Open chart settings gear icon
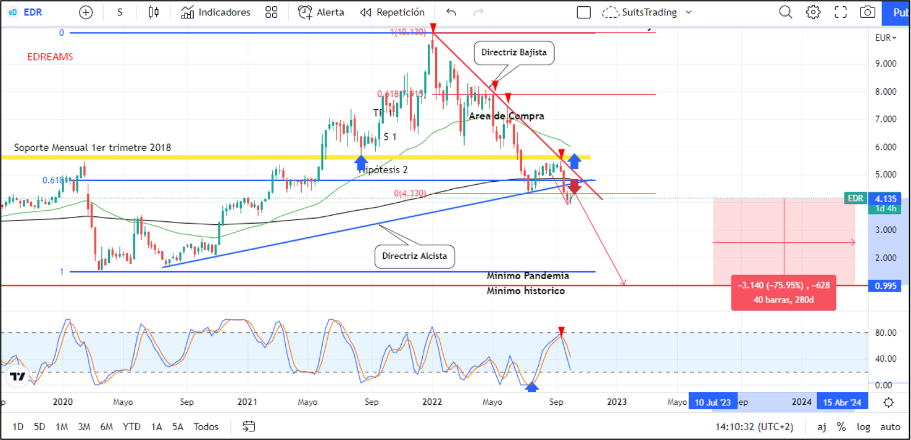Image resolution: width=911 pixels, height=440 pixels. click(813, 12)
